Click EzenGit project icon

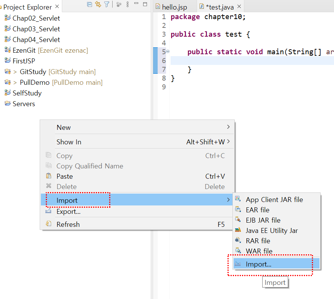pyautogui.click(x=8, y=50)
